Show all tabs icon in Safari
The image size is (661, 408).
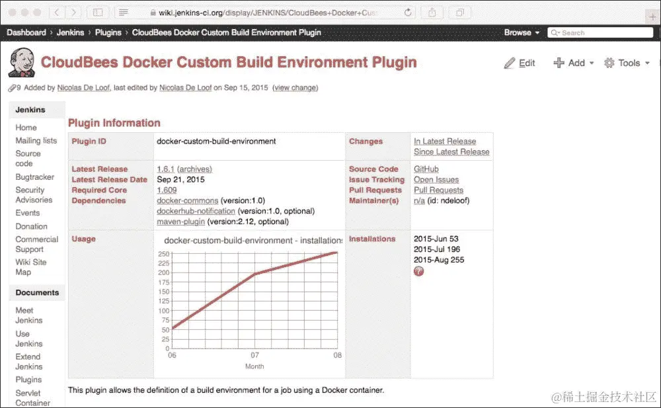pos(460,13)
